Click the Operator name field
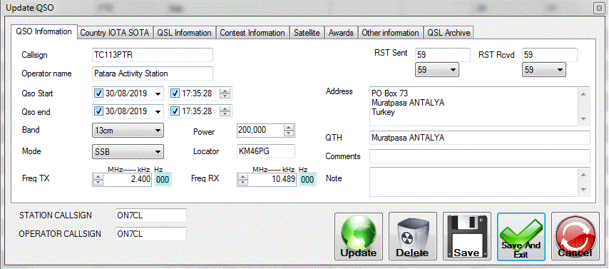Screen dimensions: 609x269 pyautogui.click(x=153, y=73)
